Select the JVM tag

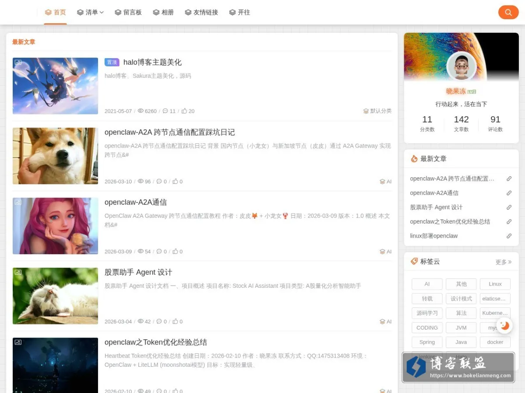coord(461,327)
